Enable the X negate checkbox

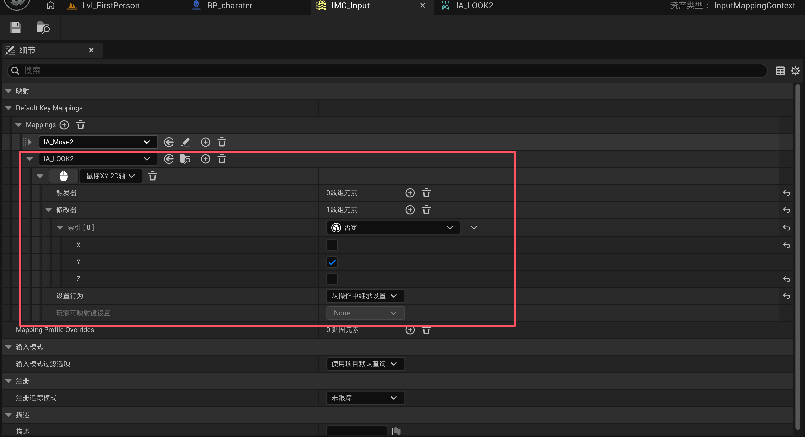[x=332, y=245]
